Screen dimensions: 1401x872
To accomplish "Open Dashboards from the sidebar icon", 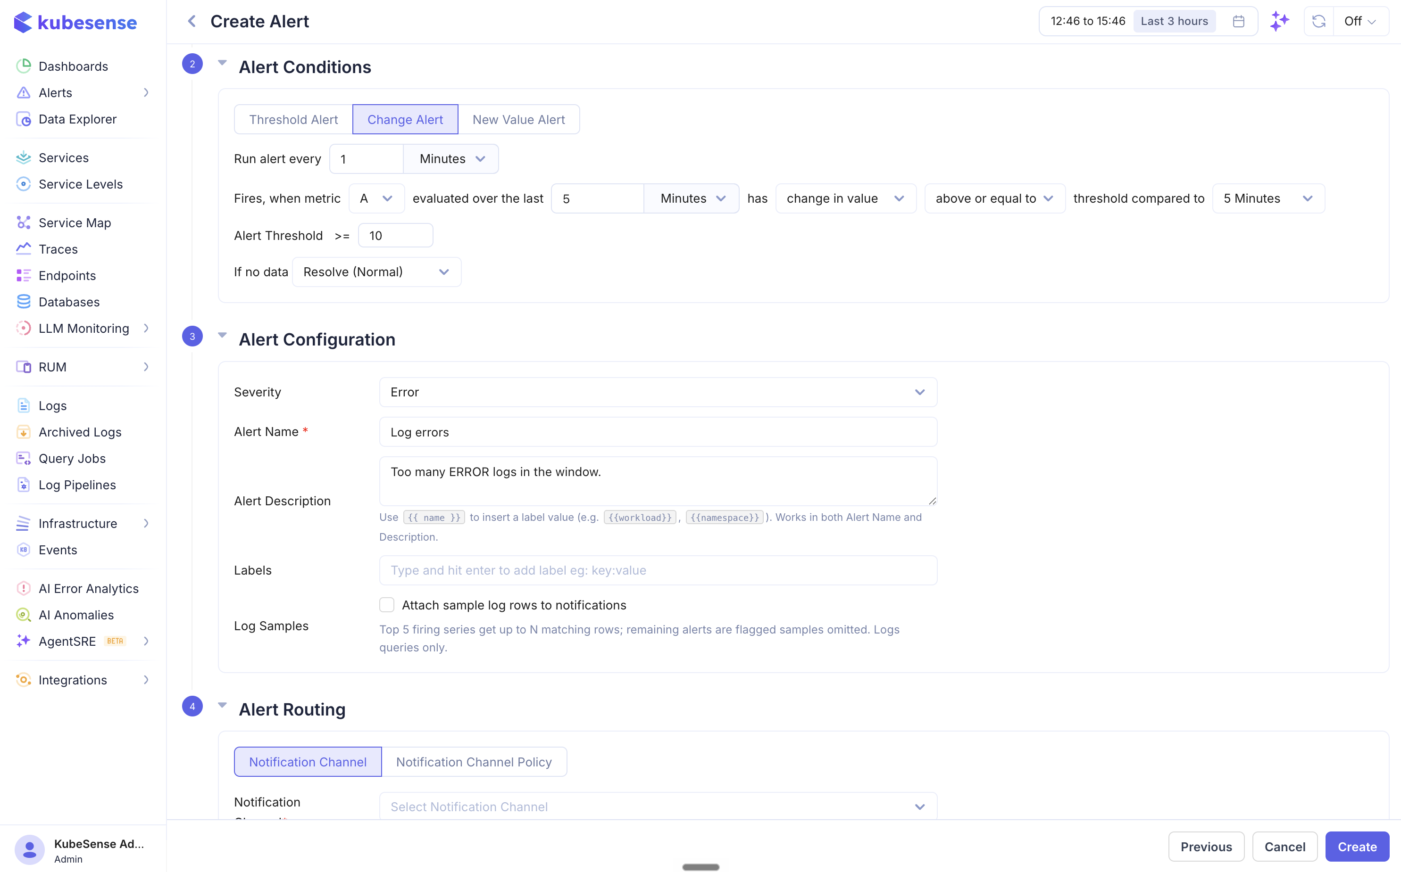I will pyautogui.click(x=24, y=66).
